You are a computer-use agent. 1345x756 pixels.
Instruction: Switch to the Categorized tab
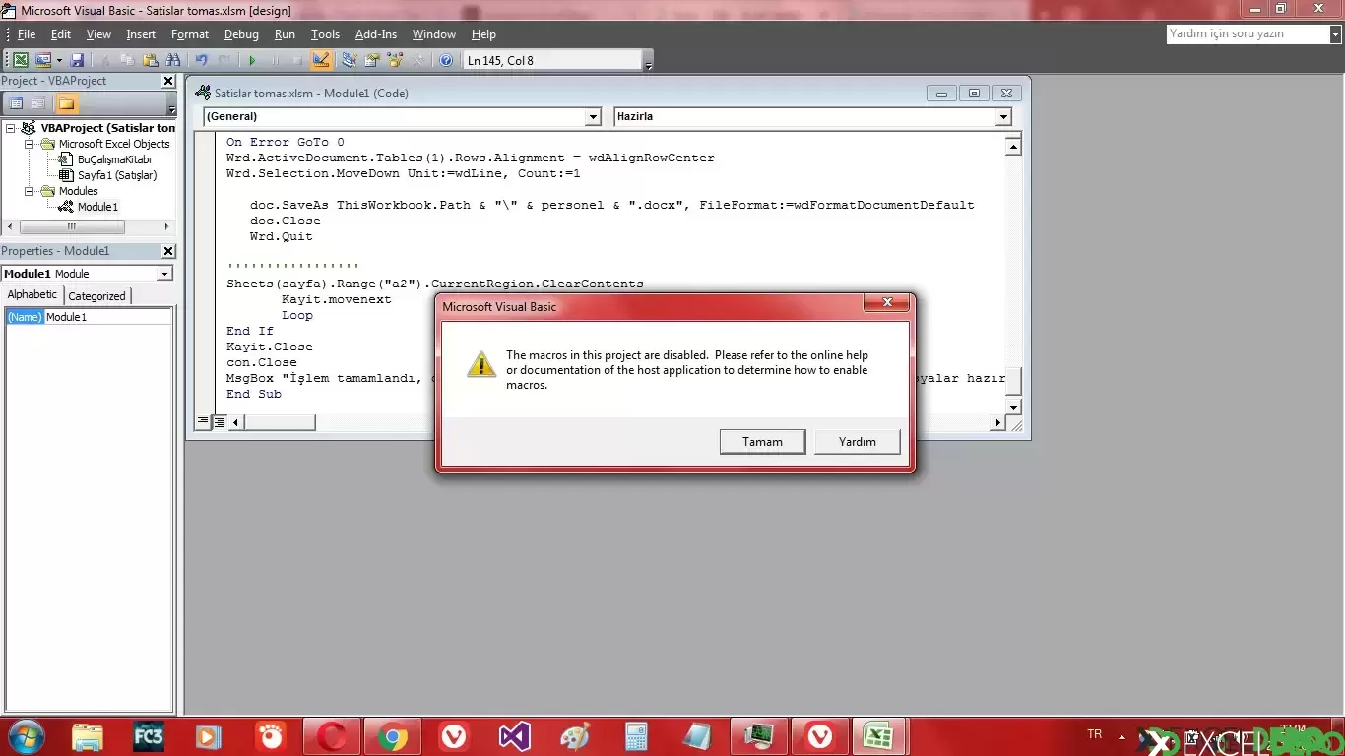click(96, 295)
